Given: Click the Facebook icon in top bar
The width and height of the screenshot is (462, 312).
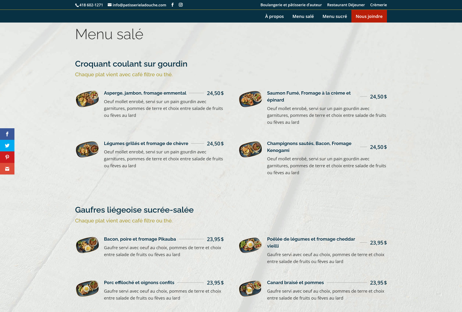Looking at the screenshot, I should pos(172,5).
